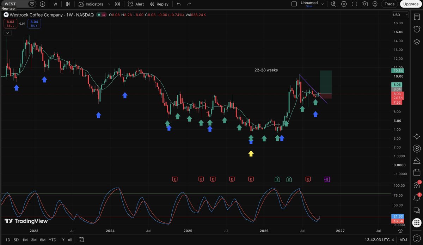The image size is (423, 245).
Task: Select the 1Y time range
Action: tap(62, 240)
